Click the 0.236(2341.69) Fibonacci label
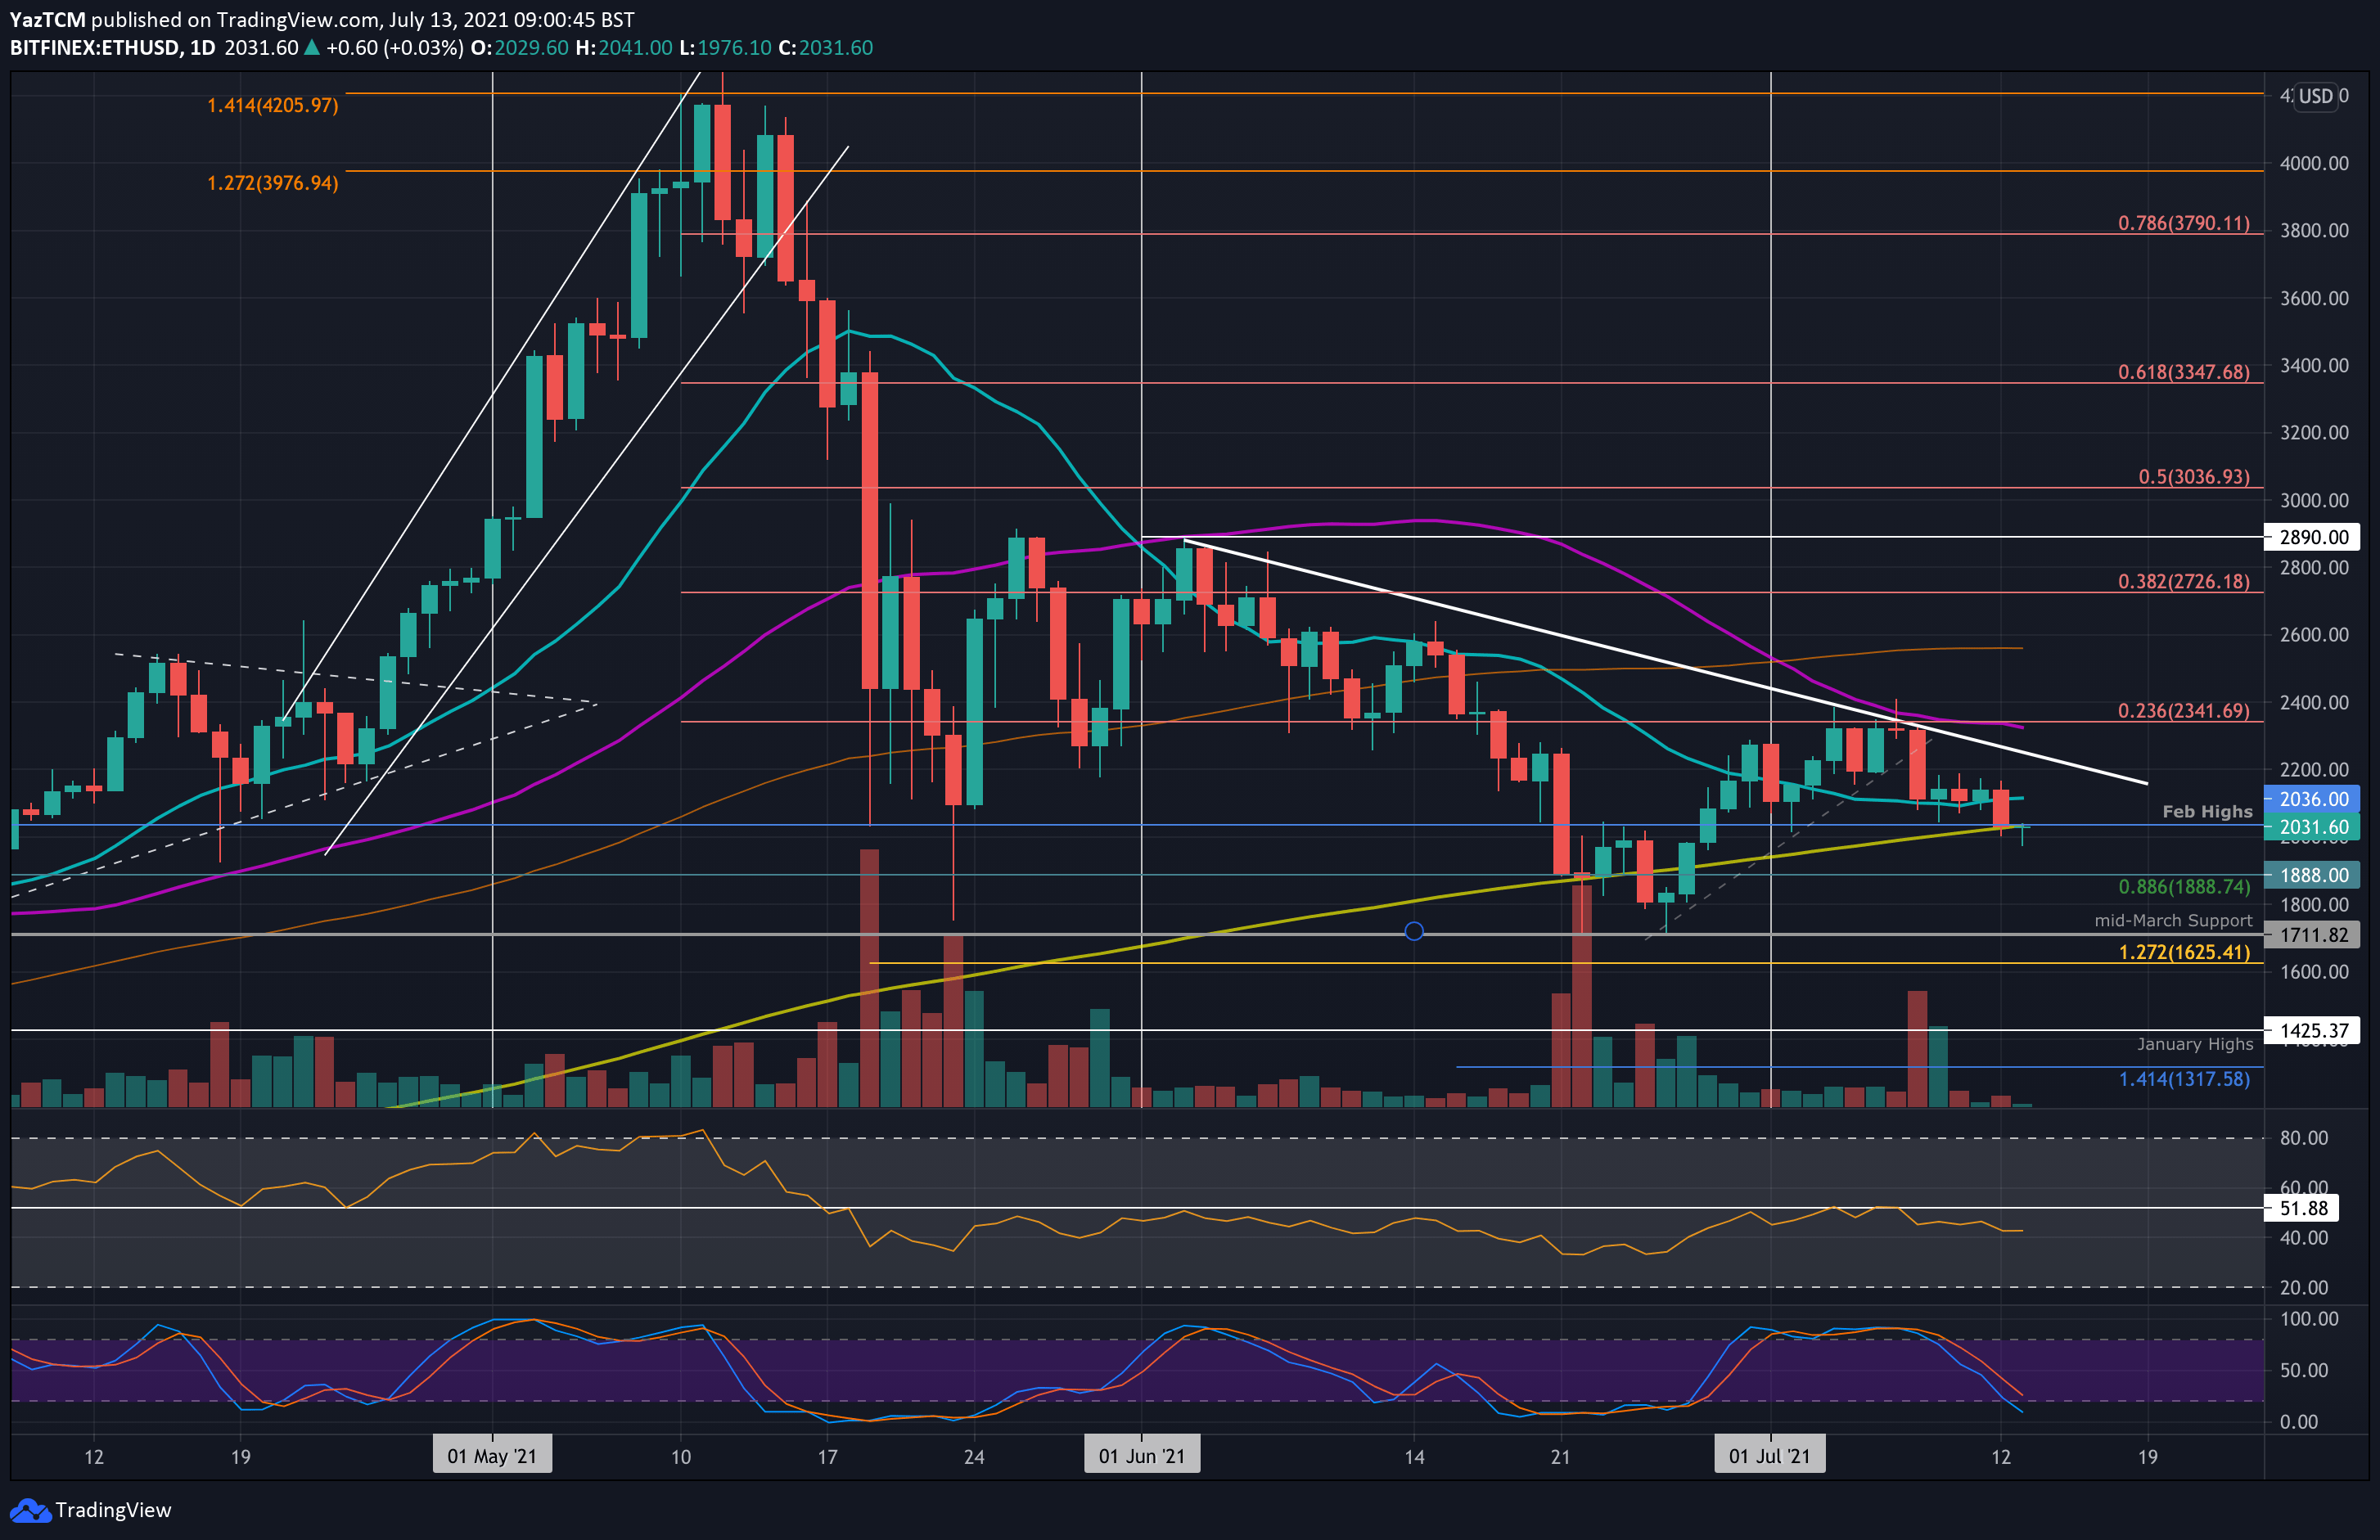 2184,711
